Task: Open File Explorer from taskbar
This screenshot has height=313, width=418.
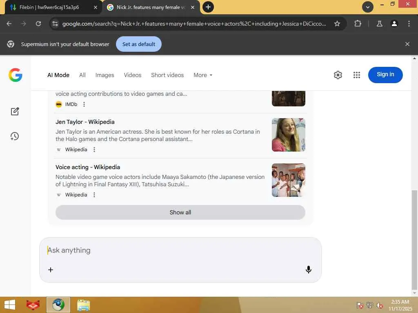Action: [x=83, y=305]
